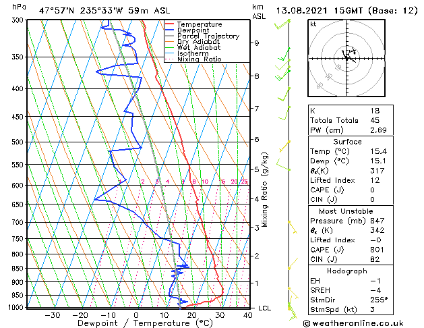Viewport: 424px width, 328px height.
Task: Click the hodograph center point
Action: tap(347, 59)
